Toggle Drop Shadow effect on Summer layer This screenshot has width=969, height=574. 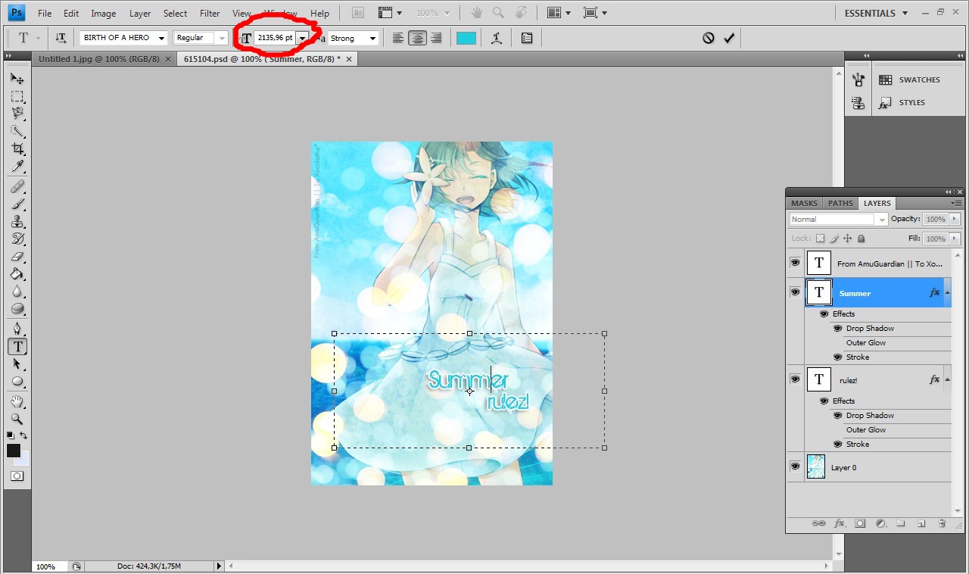point(837,329)
